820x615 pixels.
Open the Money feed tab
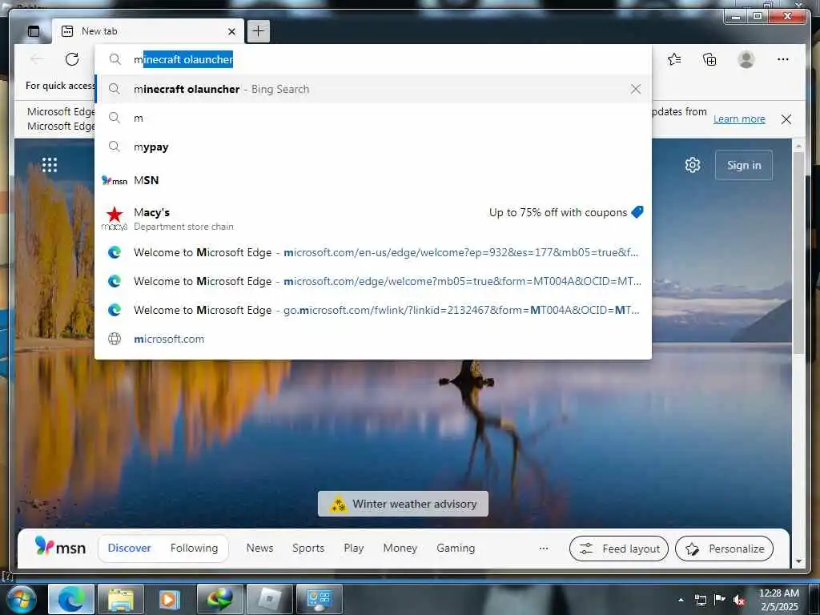(400, 548)
